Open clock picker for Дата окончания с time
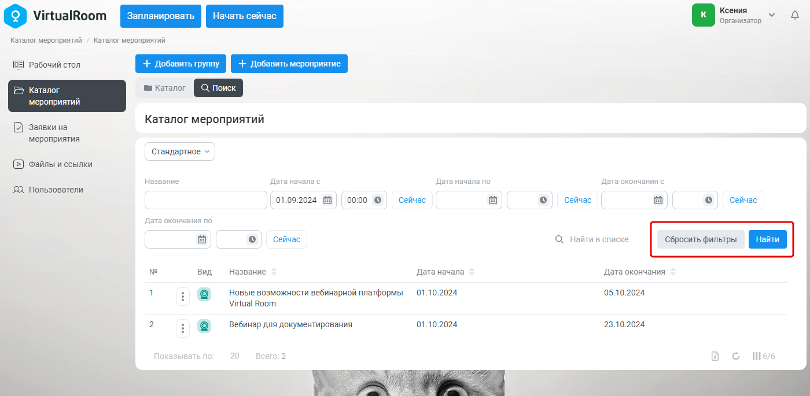 tap(709, 200)
